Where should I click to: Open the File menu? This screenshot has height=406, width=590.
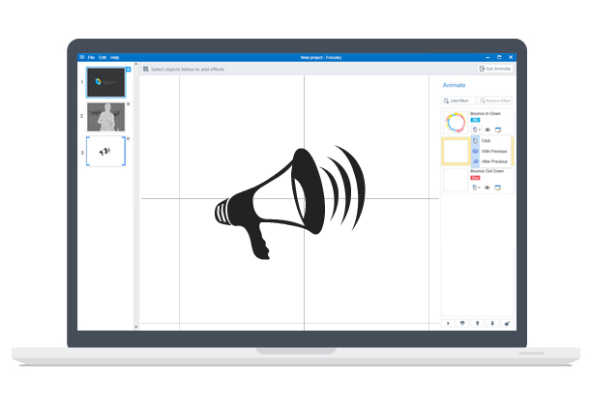[x=91, y=58]
